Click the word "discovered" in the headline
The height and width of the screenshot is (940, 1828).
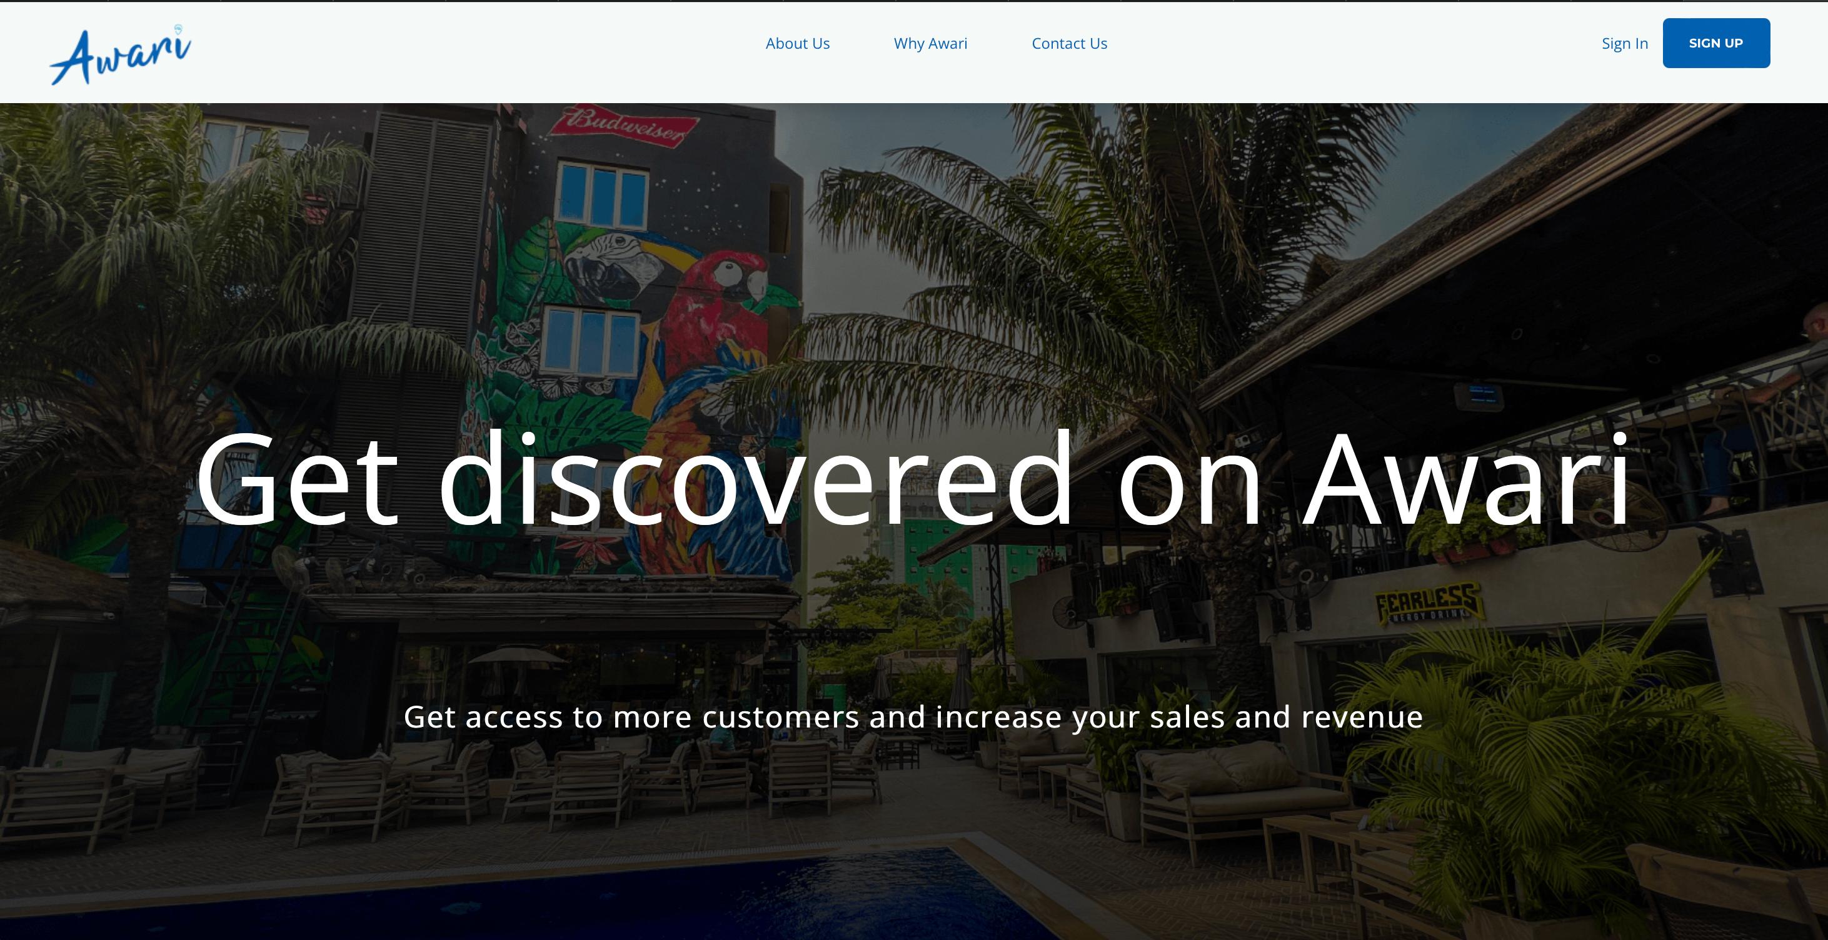coord(755,478)
